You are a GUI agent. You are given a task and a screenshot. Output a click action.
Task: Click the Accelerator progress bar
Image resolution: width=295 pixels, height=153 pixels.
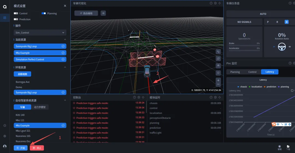coord(244,50)
